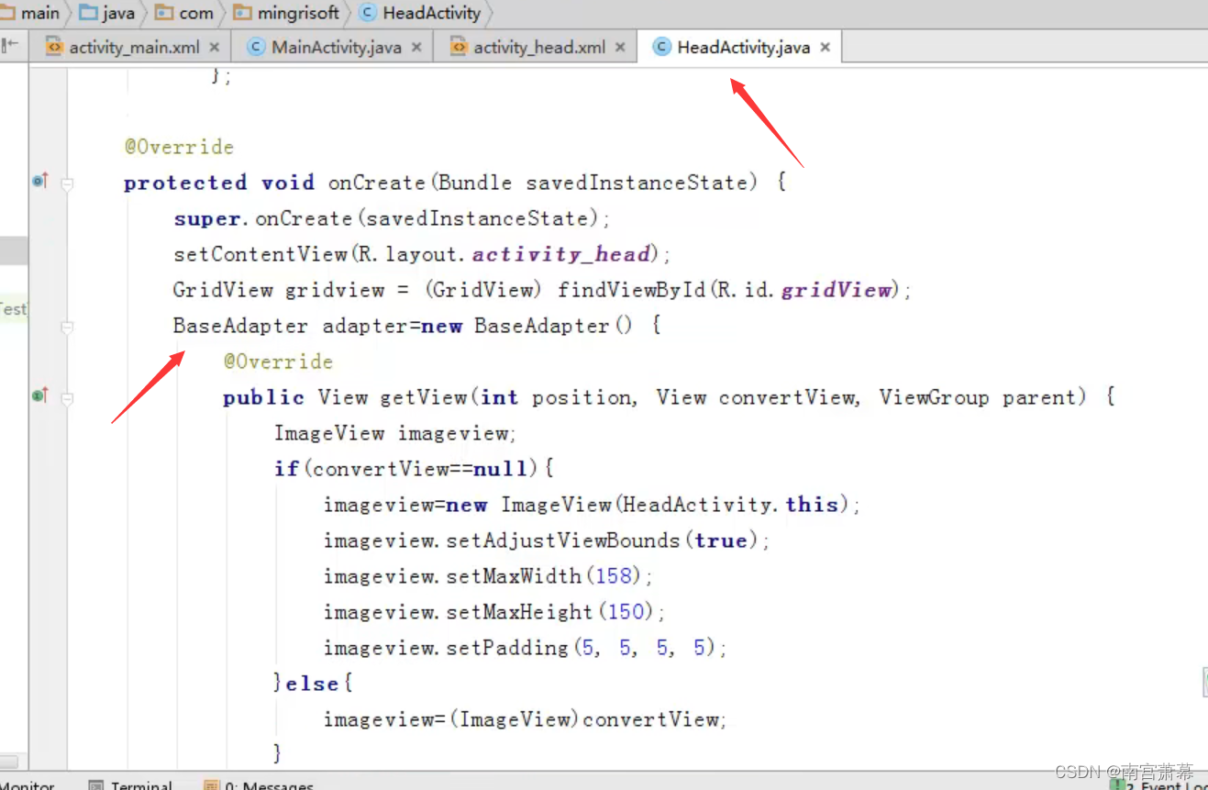
Task: Close the MainActivity.java tab
Action: tap(416, 47)
